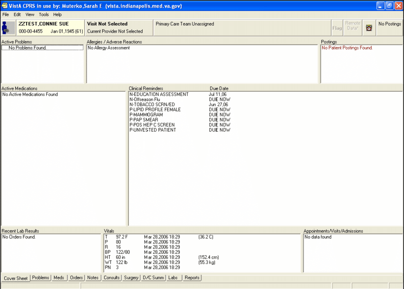Switch to the Notes tab
404x289 pixels.
click(93, 278)
